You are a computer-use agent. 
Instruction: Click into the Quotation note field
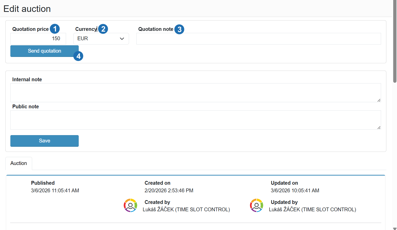258,39
